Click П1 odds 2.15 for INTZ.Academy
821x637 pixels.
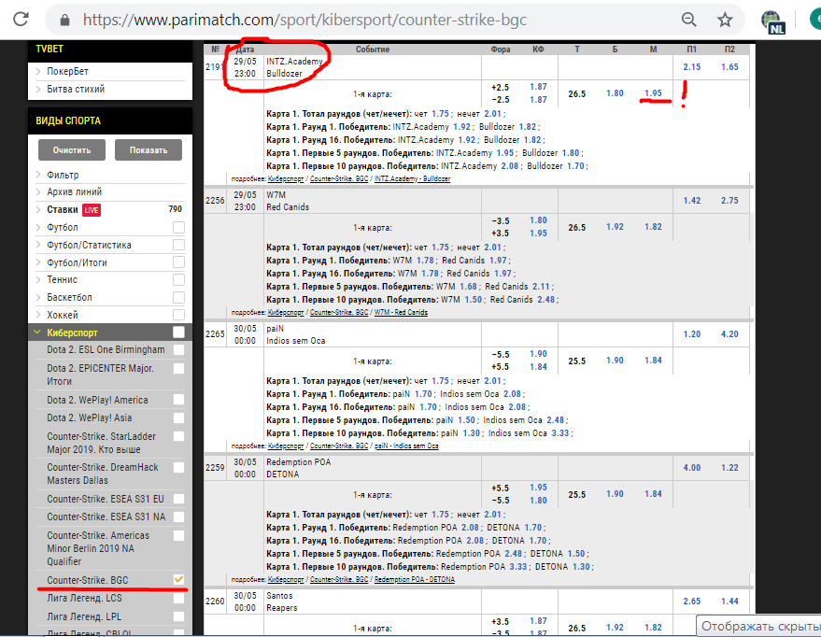[692, 67]
